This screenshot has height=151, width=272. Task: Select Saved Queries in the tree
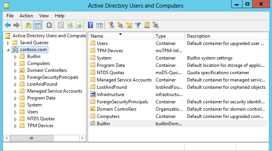point(34,43)
